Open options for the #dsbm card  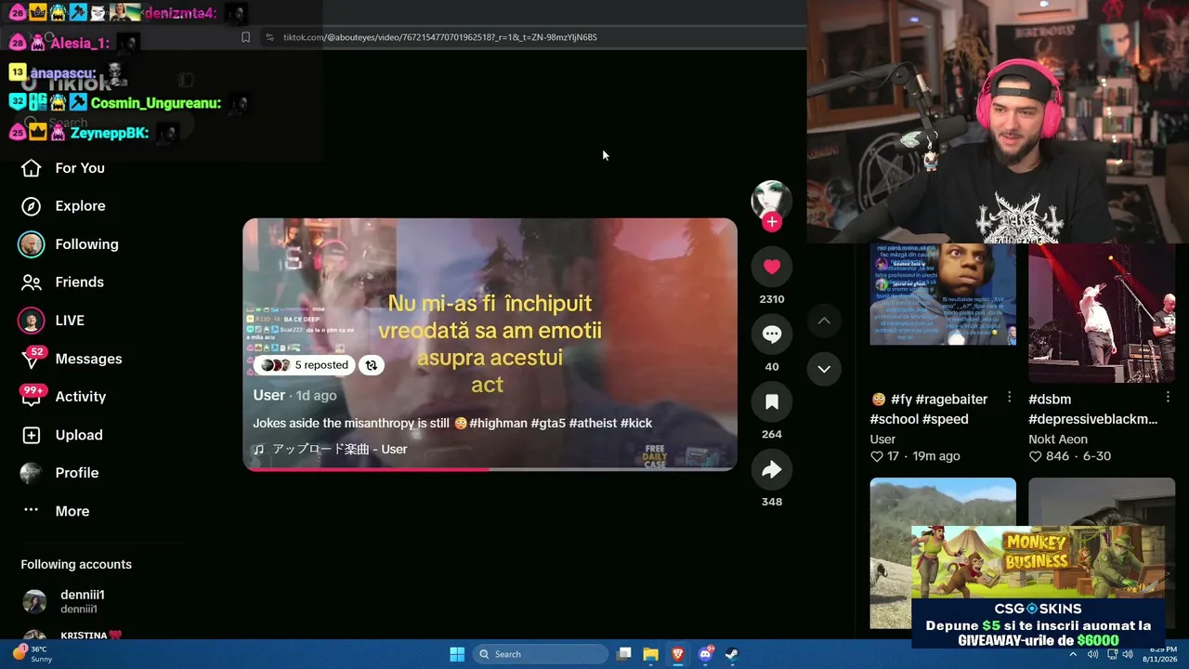pyautogui.click(x=1168, y=398)
